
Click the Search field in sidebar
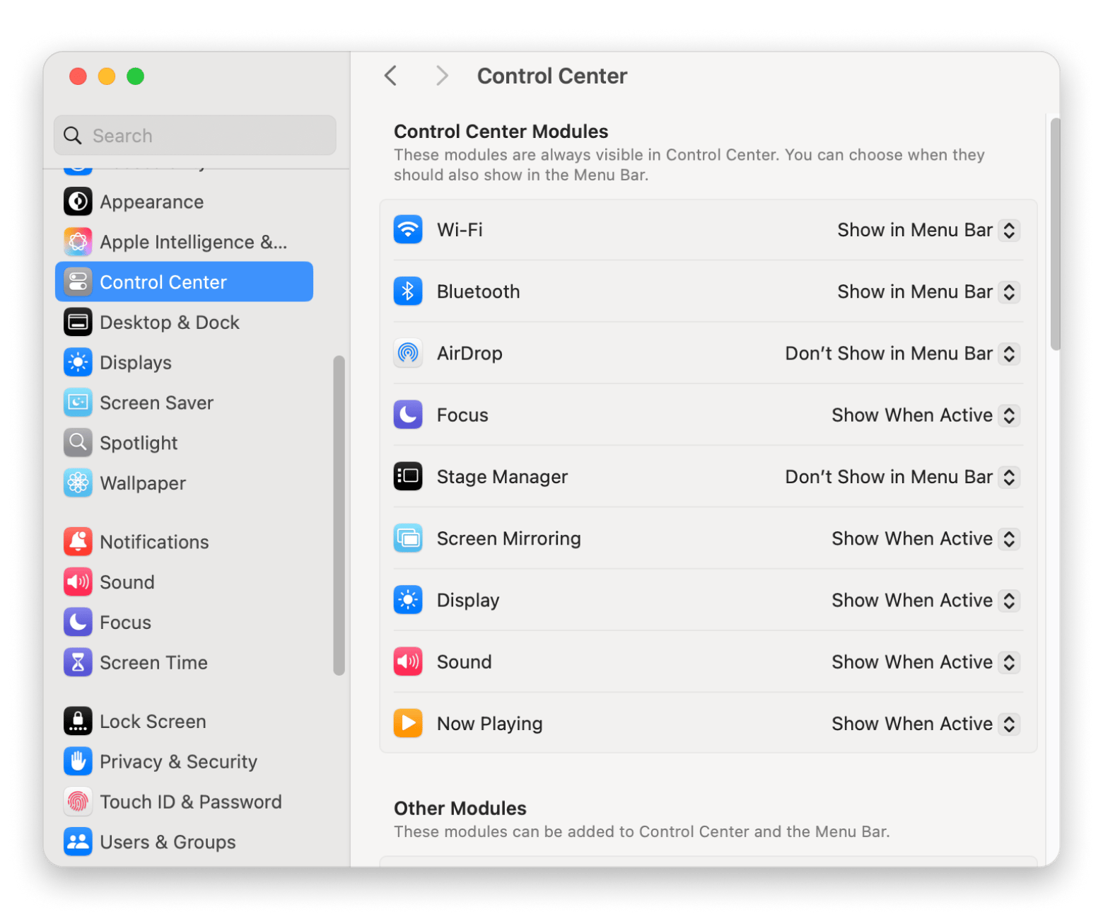coord(205,136)
